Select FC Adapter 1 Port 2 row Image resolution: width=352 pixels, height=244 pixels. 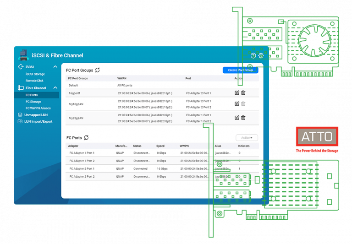(x=162, y=161)
